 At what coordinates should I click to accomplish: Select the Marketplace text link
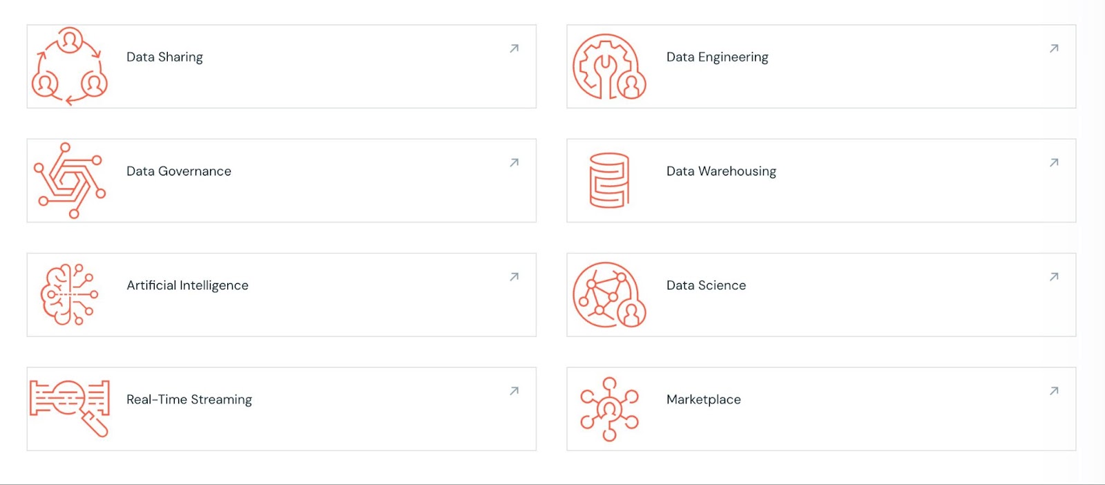click(703, 399)
